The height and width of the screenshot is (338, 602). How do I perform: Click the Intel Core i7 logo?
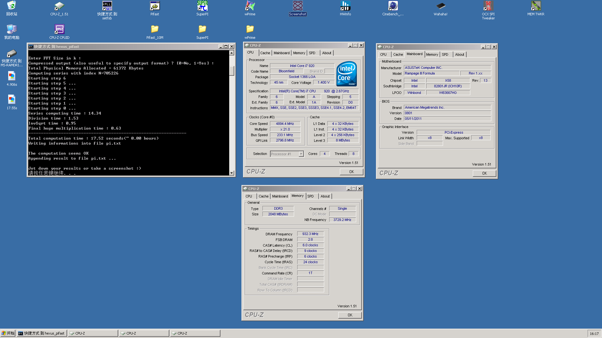[346, 74]
